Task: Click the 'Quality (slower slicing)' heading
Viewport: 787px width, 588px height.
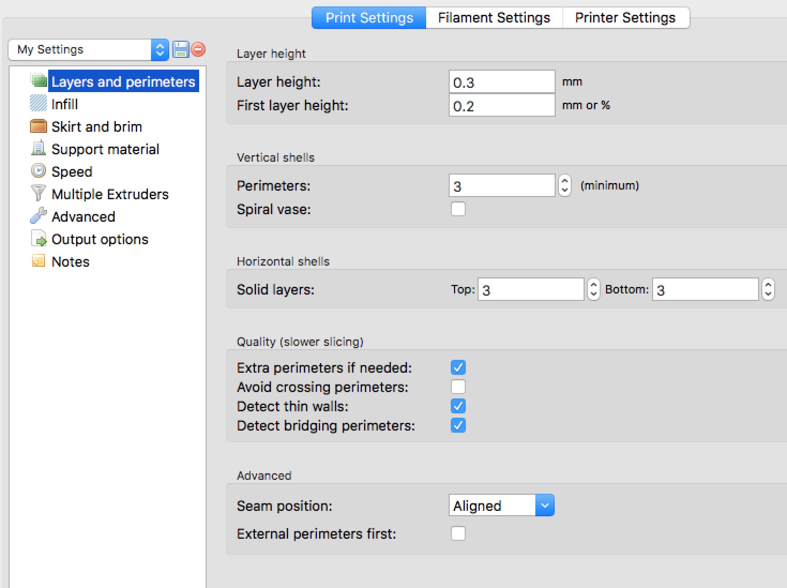Action: [300, 342]
